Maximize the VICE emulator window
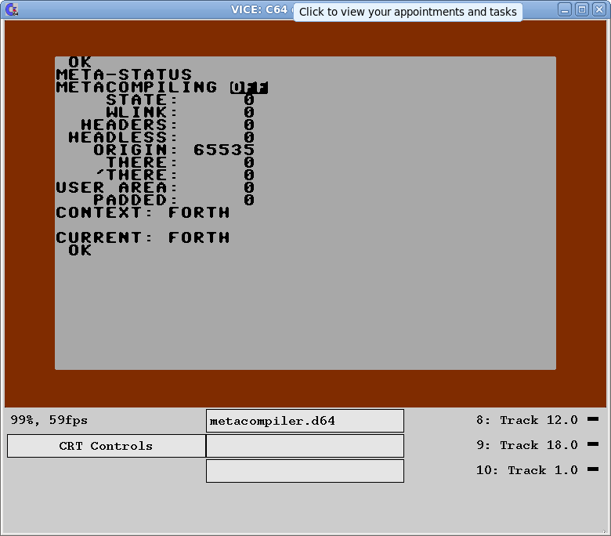This screenshot has height=536, width=611. [x=582, y=9]
